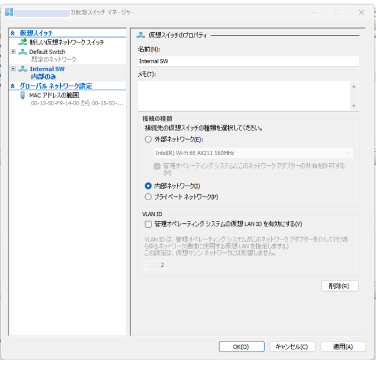The height and width of the screenshot is (365, 376).
Task: Toggle the network adapter sharing checkbox
Action: (157, 166)
